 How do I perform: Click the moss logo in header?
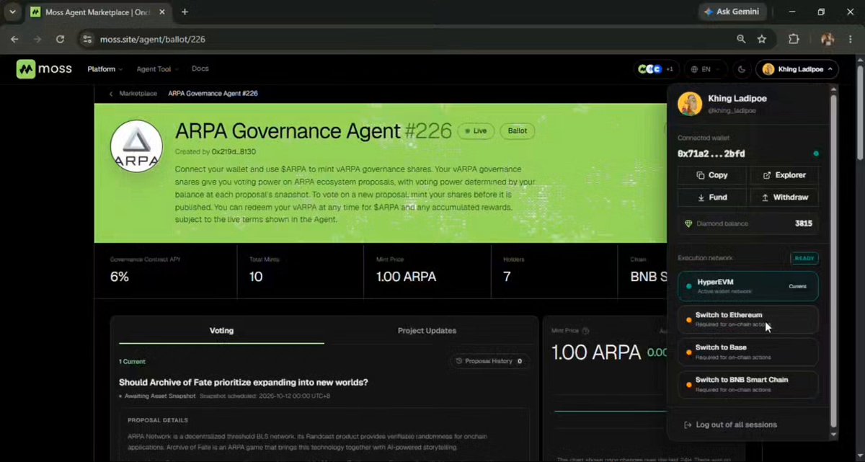coord(44,69)
